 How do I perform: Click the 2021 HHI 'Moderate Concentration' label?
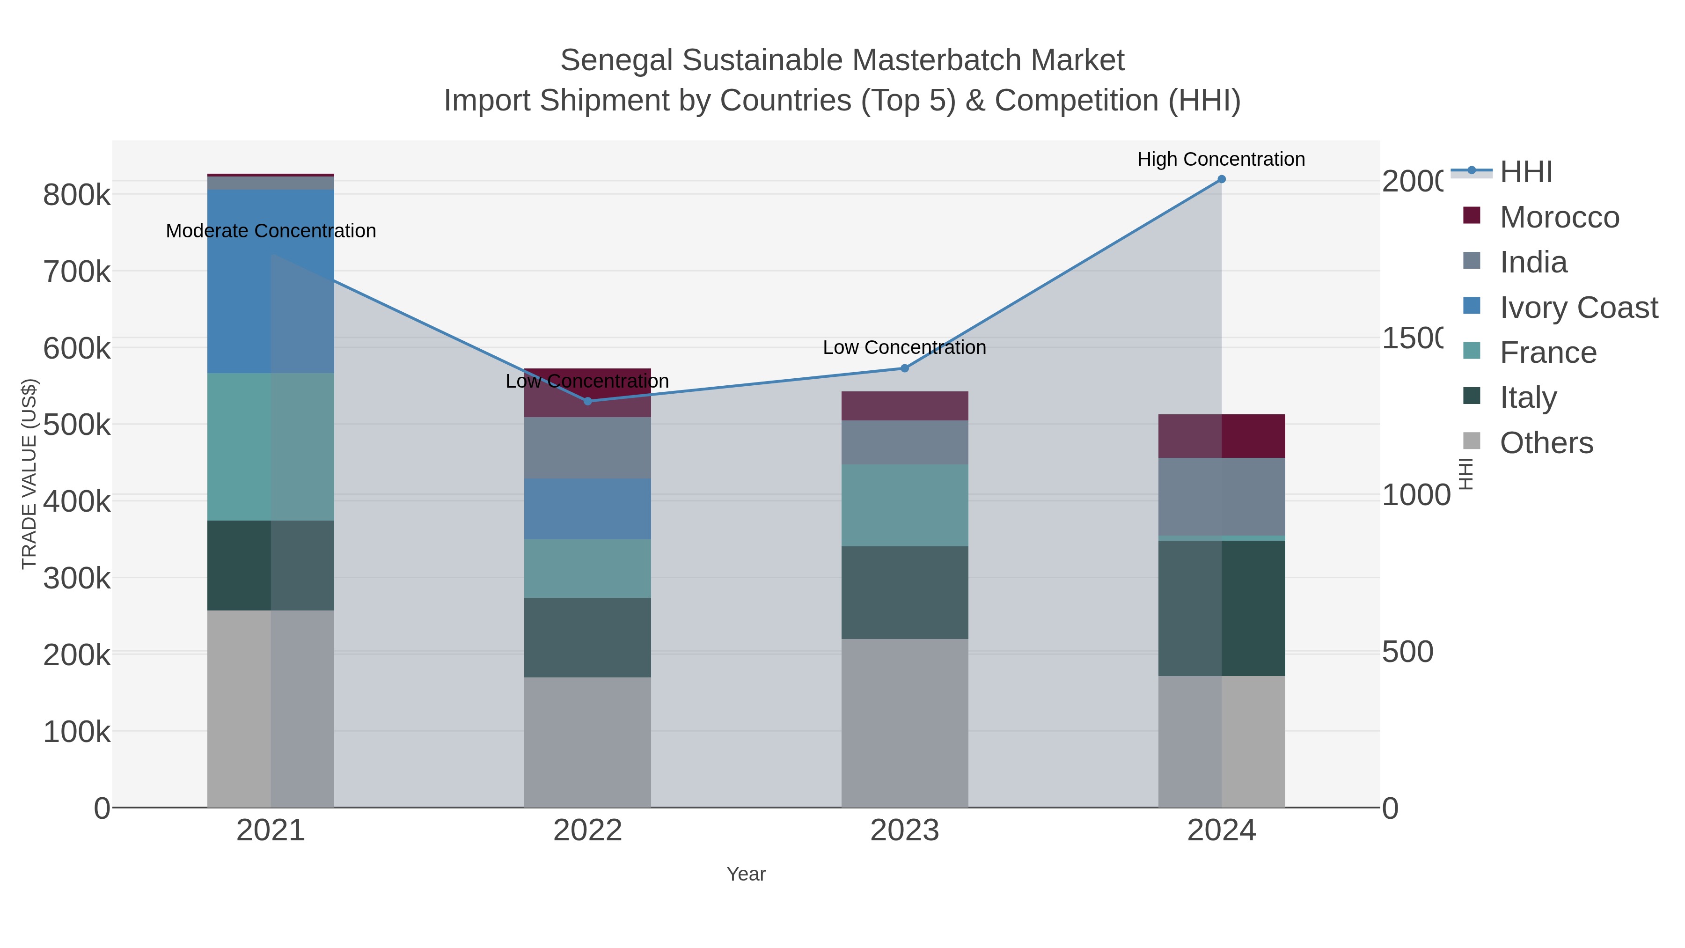[271, 231]
